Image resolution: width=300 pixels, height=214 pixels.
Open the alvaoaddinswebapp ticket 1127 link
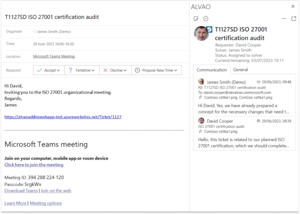click(63, 117)
